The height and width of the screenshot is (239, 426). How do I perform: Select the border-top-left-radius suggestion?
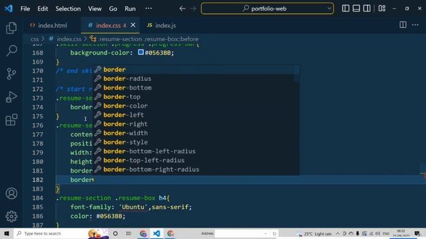pos(196,161)
